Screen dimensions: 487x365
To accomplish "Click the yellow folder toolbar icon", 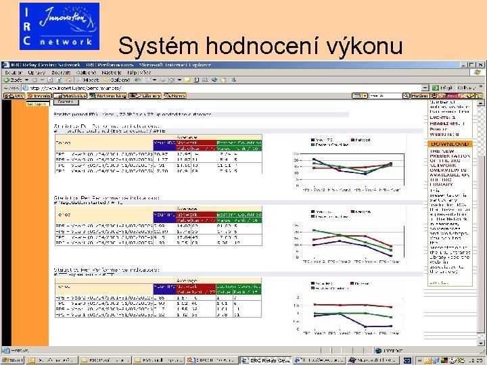I will pyautogui.click(x=187, y=80).
